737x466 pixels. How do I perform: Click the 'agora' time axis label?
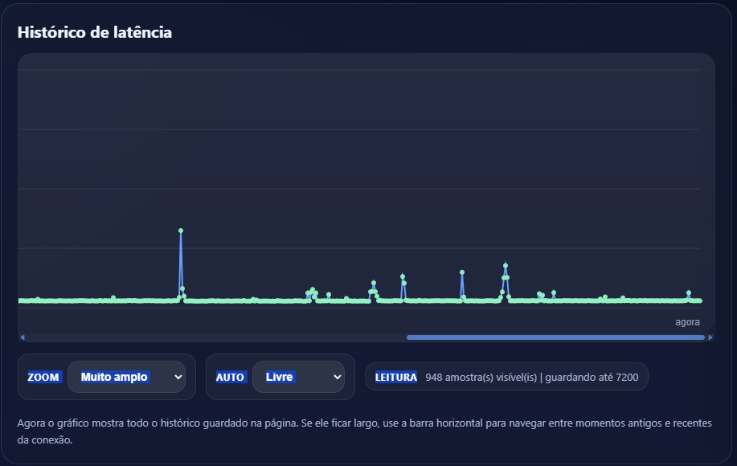687,322
